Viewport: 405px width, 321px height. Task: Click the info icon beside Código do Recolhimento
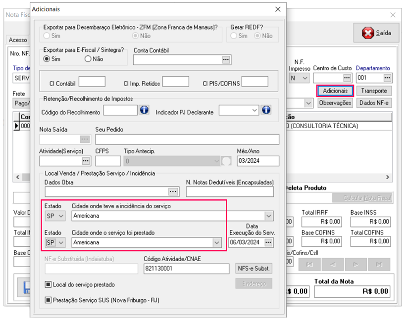coord(144,110)
